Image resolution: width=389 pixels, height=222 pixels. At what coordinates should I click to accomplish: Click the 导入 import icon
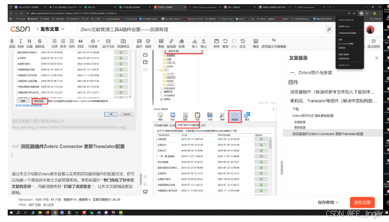[x=195, y=43]
